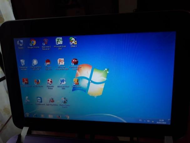Open the Equipo computer desktop icon
Image resolution: width=190 pixels, height=143 pixels.
(x=20, y=44)
